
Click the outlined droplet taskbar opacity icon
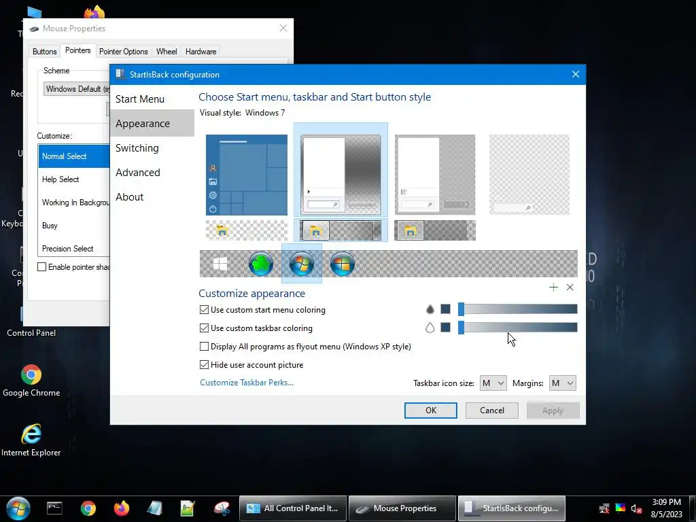click(x=430, y=328)
